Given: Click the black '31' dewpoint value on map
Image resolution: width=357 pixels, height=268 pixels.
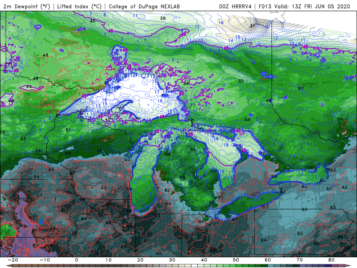Looking at the screenshot, I should point(252,26).
